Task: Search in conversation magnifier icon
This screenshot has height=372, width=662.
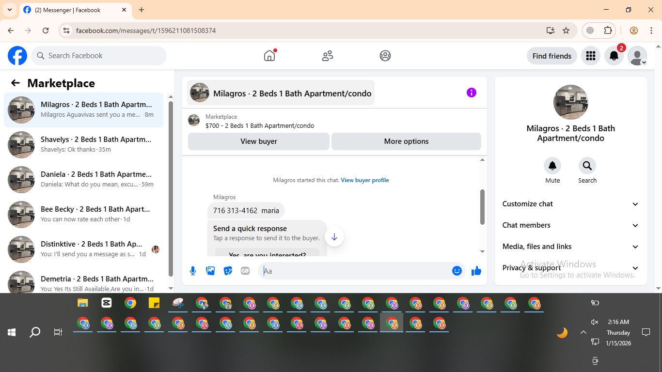Action: [587, 166]
